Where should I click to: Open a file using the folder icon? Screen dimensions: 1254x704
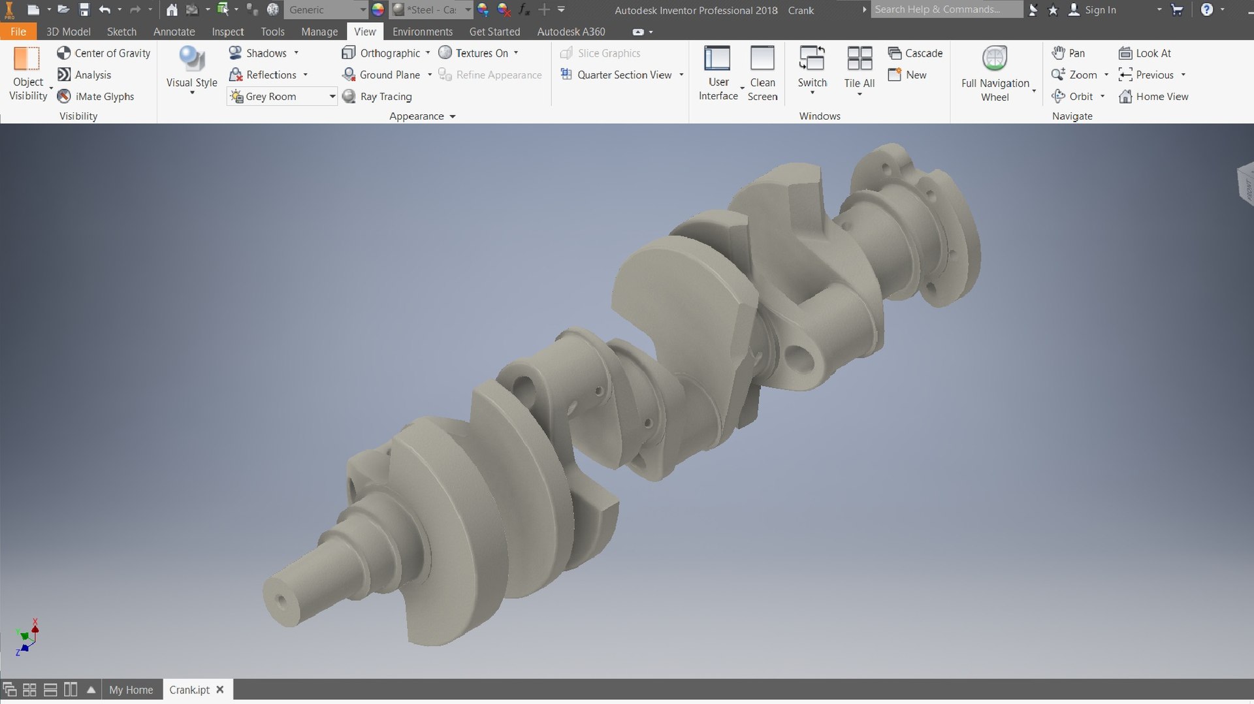[63, 10]
